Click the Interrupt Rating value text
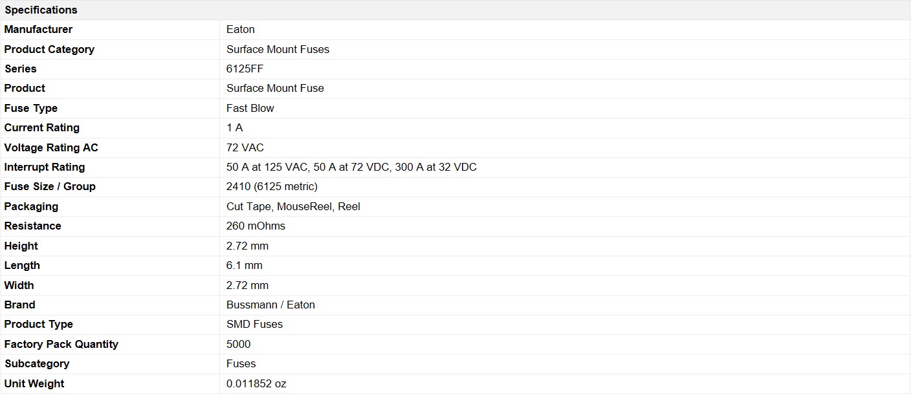Image resolution: width=911 pixels, height=397 pixels. click(351, 167)
